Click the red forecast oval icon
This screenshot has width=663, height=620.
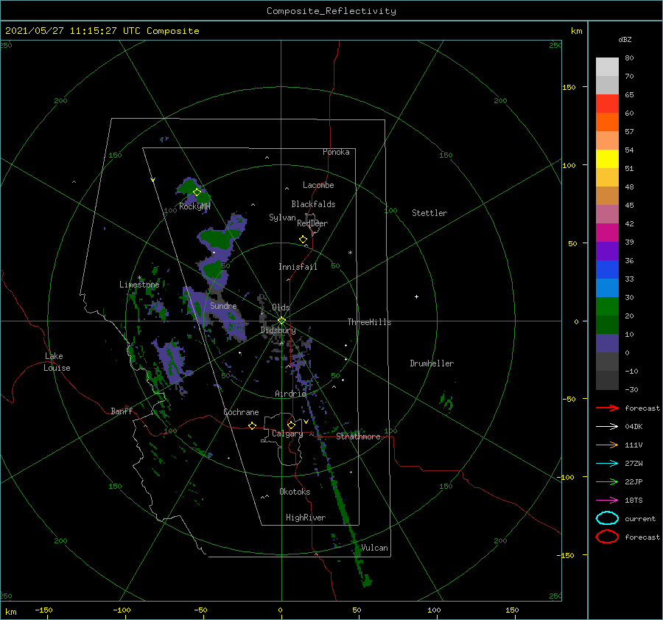[607, 537]
